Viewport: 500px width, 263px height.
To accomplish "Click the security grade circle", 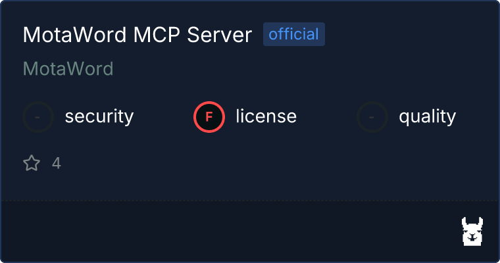I will 38,117.
